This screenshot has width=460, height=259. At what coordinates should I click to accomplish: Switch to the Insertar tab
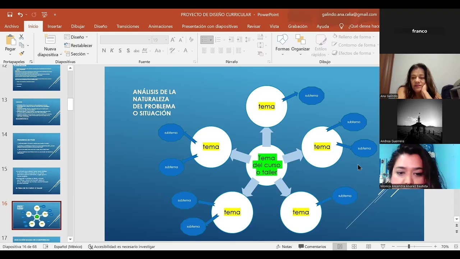click(x=55, y=26)
